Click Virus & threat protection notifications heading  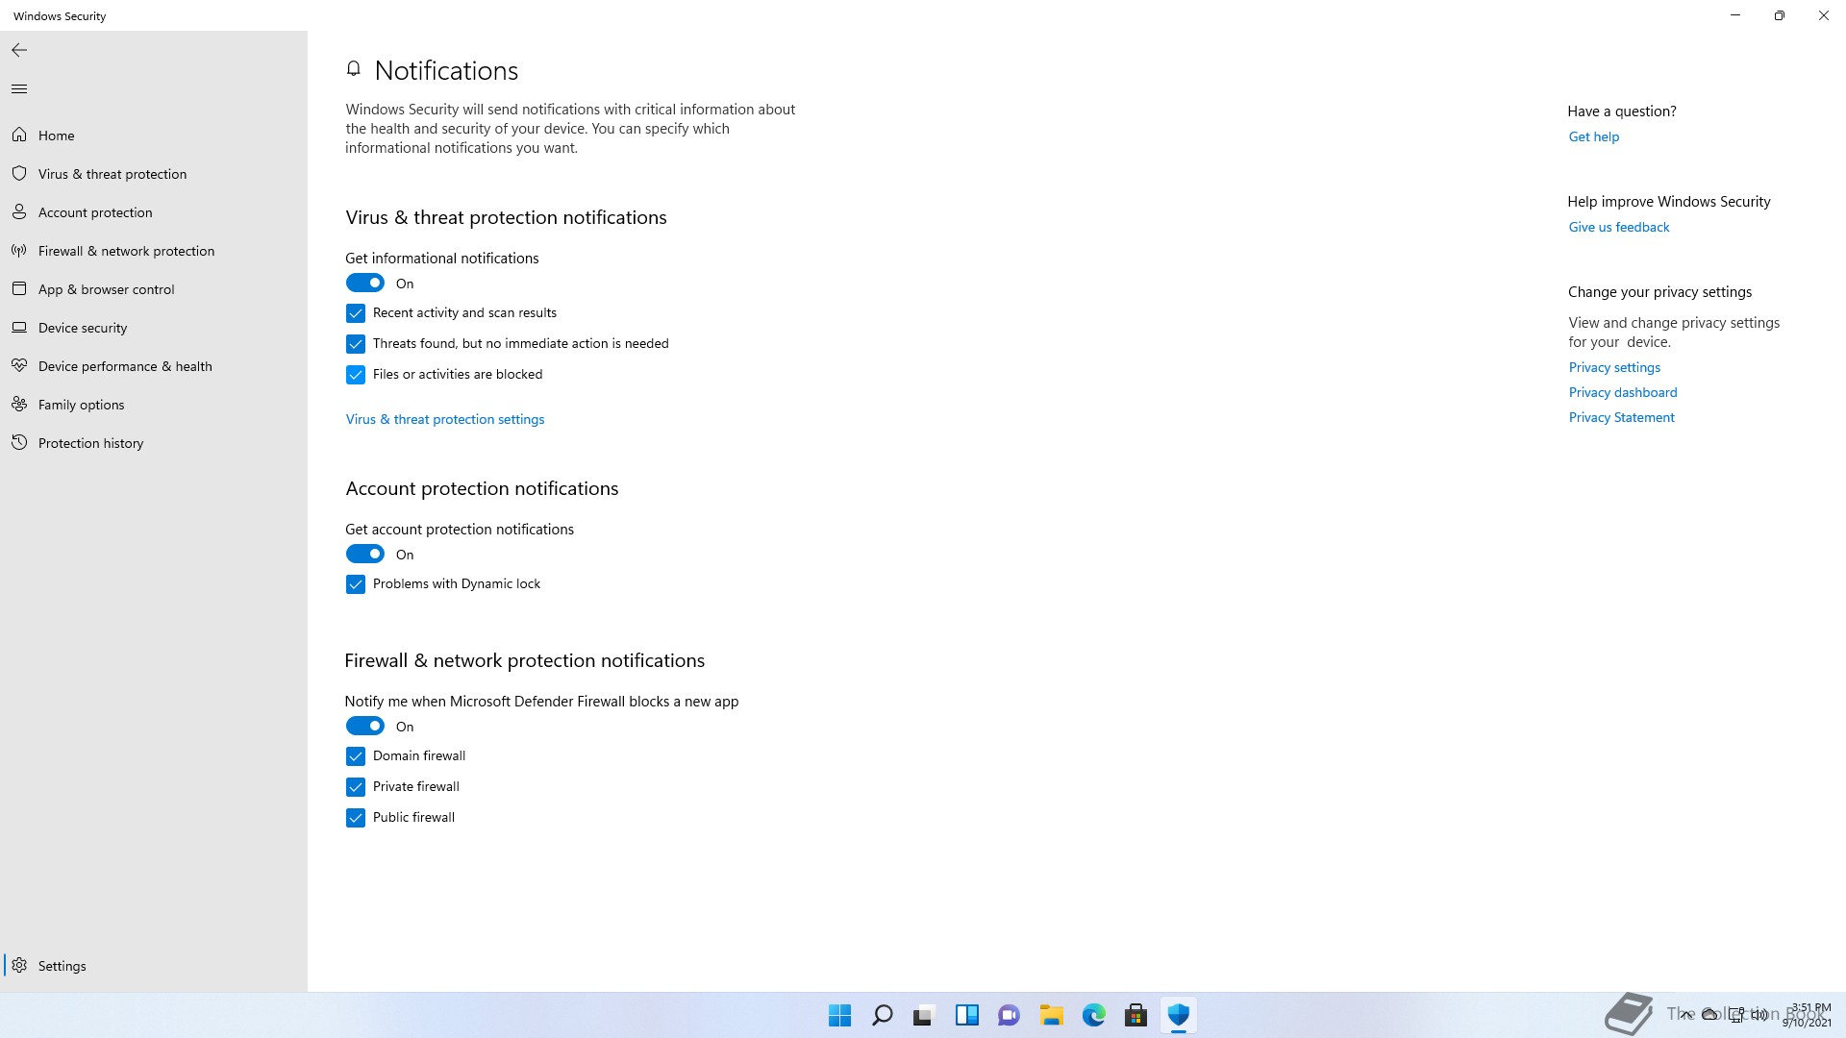click(x=506, y=217)
